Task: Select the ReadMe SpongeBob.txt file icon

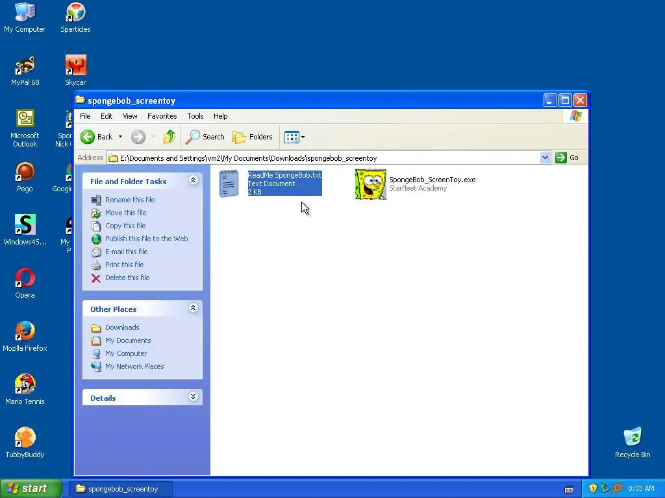Action: pos(229,184)
